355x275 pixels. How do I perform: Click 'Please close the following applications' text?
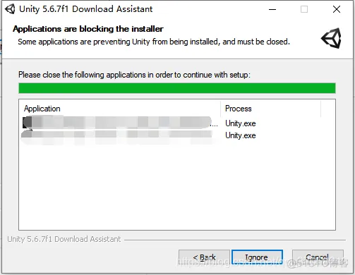134,75
